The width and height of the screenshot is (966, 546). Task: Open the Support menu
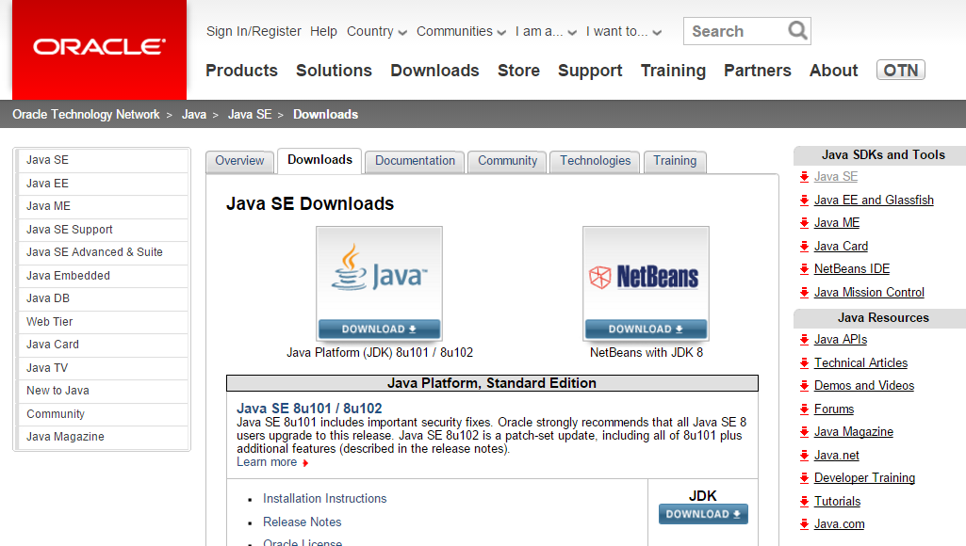590,71
